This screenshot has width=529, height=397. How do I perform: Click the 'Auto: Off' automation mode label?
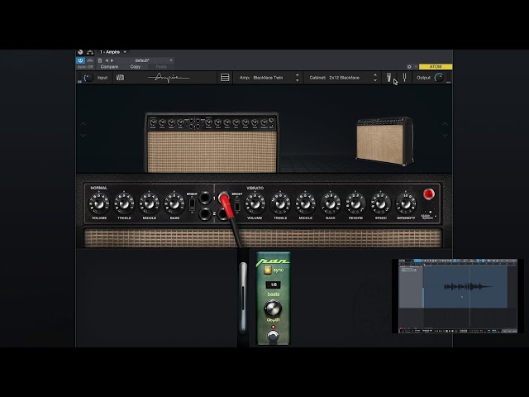click(85, 67)
